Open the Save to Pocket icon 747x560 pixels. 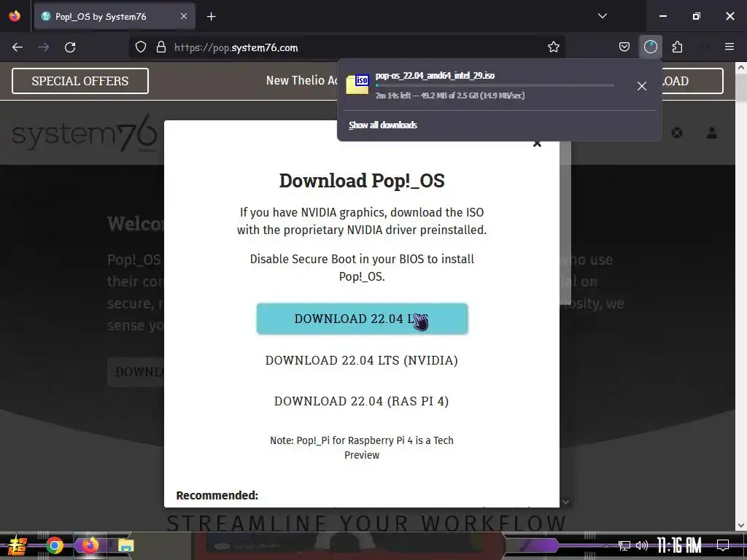[624, 47]
